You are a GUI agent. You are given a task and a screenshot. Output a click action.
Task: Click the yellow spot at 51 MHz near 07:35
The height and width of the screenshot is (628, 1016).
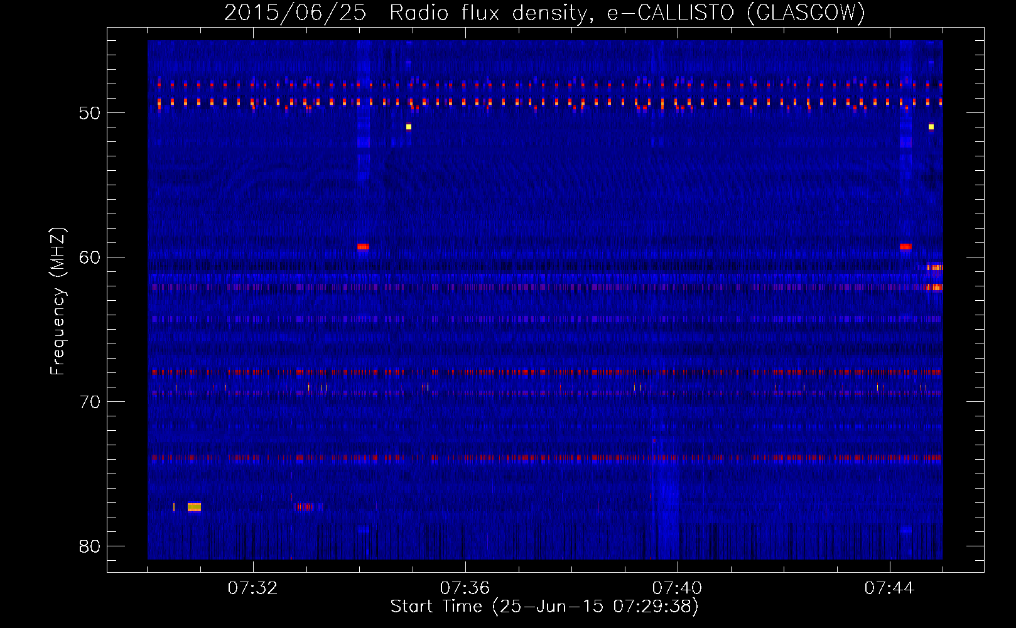pyautogui.click(x=409, y=127)
